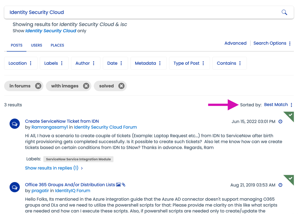Screen dimensions: 298x214
Task: Click the clock icon next to Aug 21, 2019
Action: point(280,185)
